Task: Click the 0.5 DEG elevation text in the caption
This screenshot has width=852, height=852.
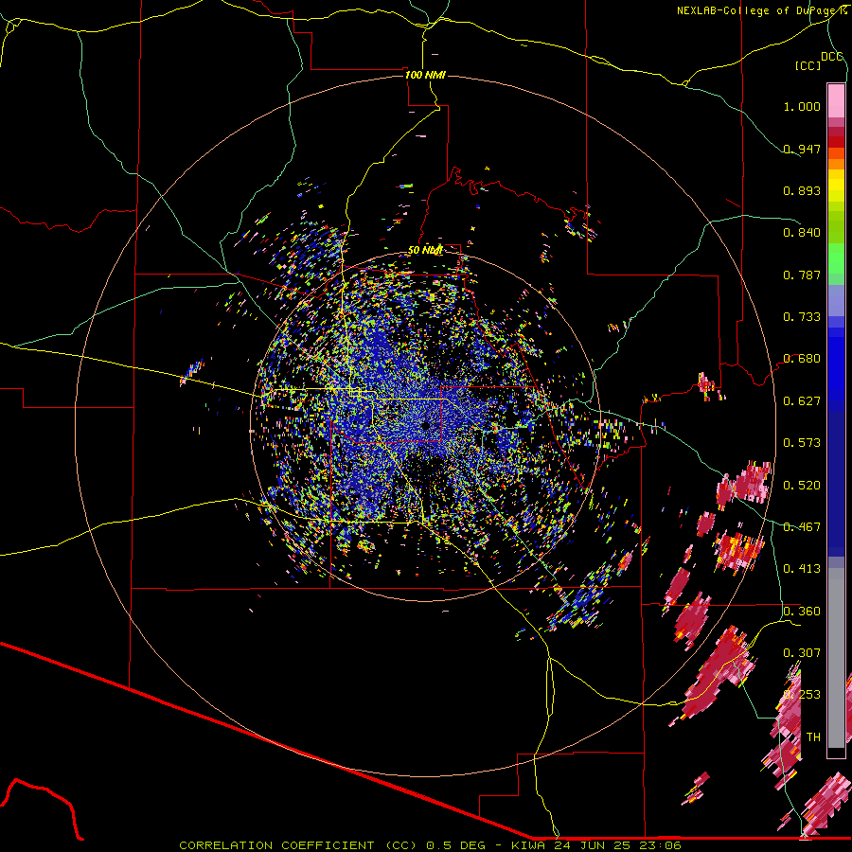Action: pos(458,845)
